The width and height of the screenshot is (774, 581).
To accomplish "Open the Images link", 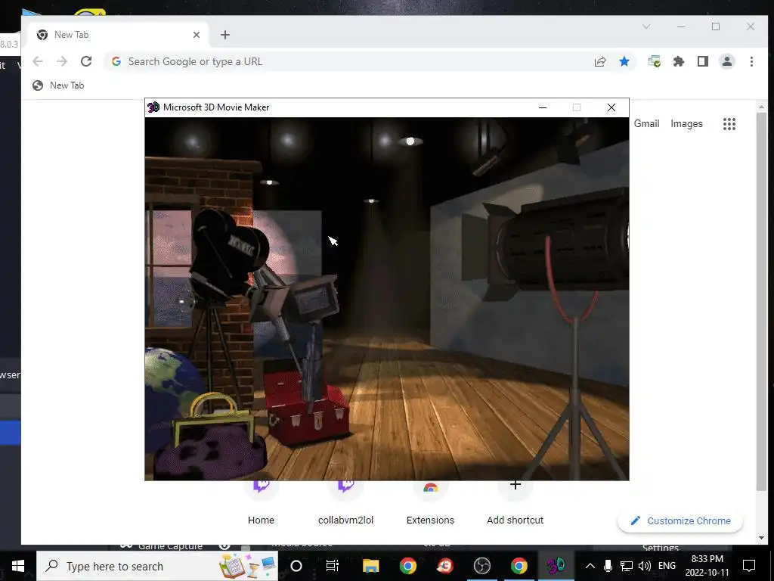I will click(x=686, y=123).
